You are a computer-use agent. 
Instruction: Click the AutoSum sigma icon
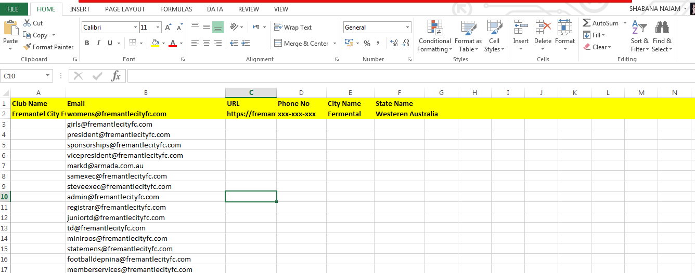[586, 23]
